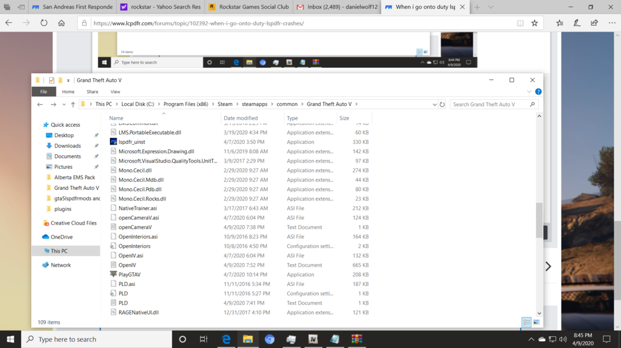Sort files by Name column
621x348 pixels.
116,118
